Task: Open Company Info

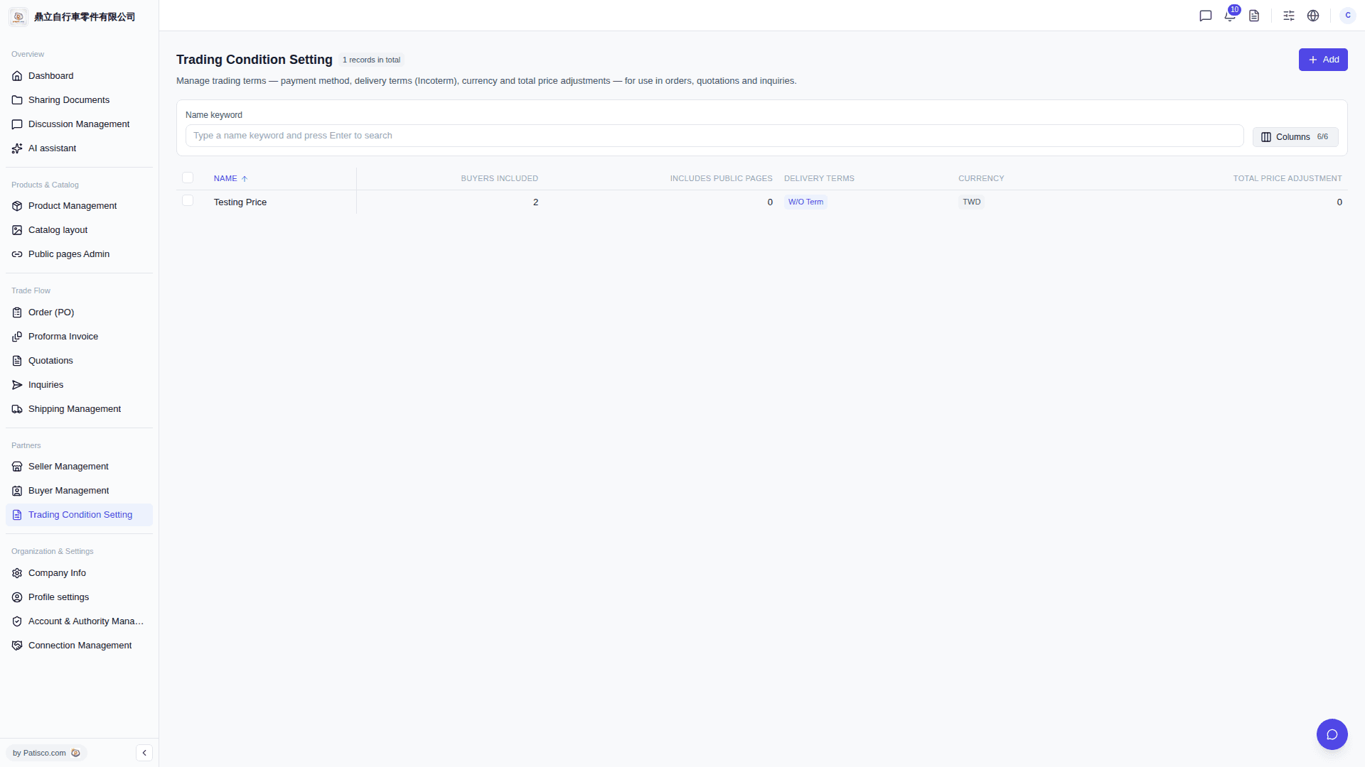Action: pos(79,573)
